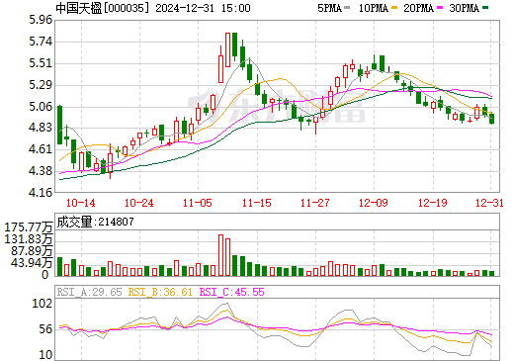This screenshot has height=361, width=514.
Task: Click the 4.16 price axis label
Action: [41, 192]
